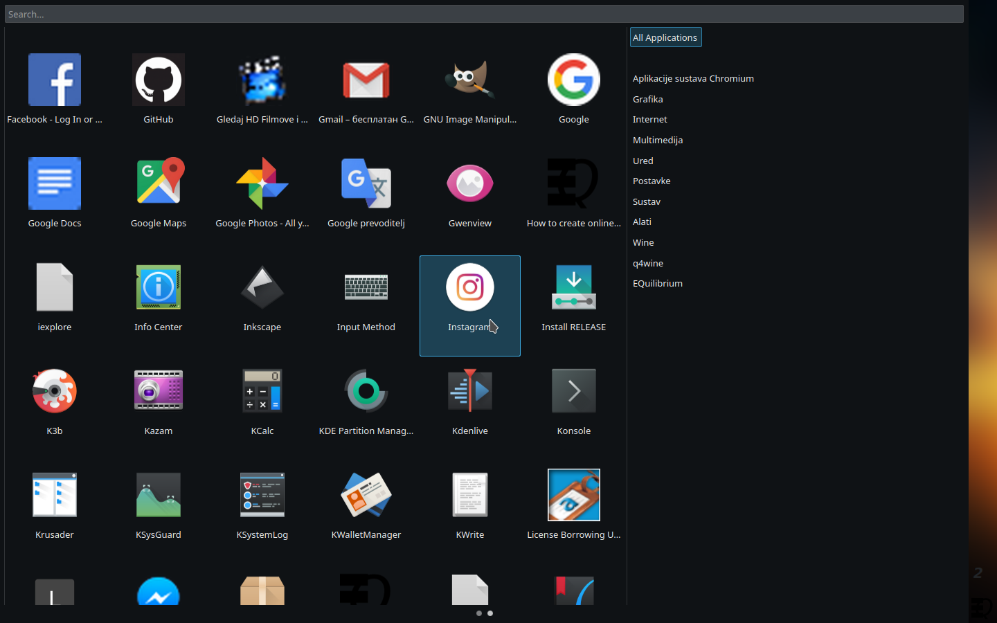
Task: Open How to create online app
Action: tap(574, 183)
